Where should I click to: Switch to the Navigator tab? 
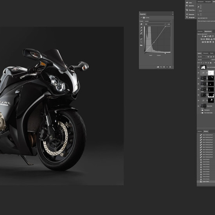[208, 2]
